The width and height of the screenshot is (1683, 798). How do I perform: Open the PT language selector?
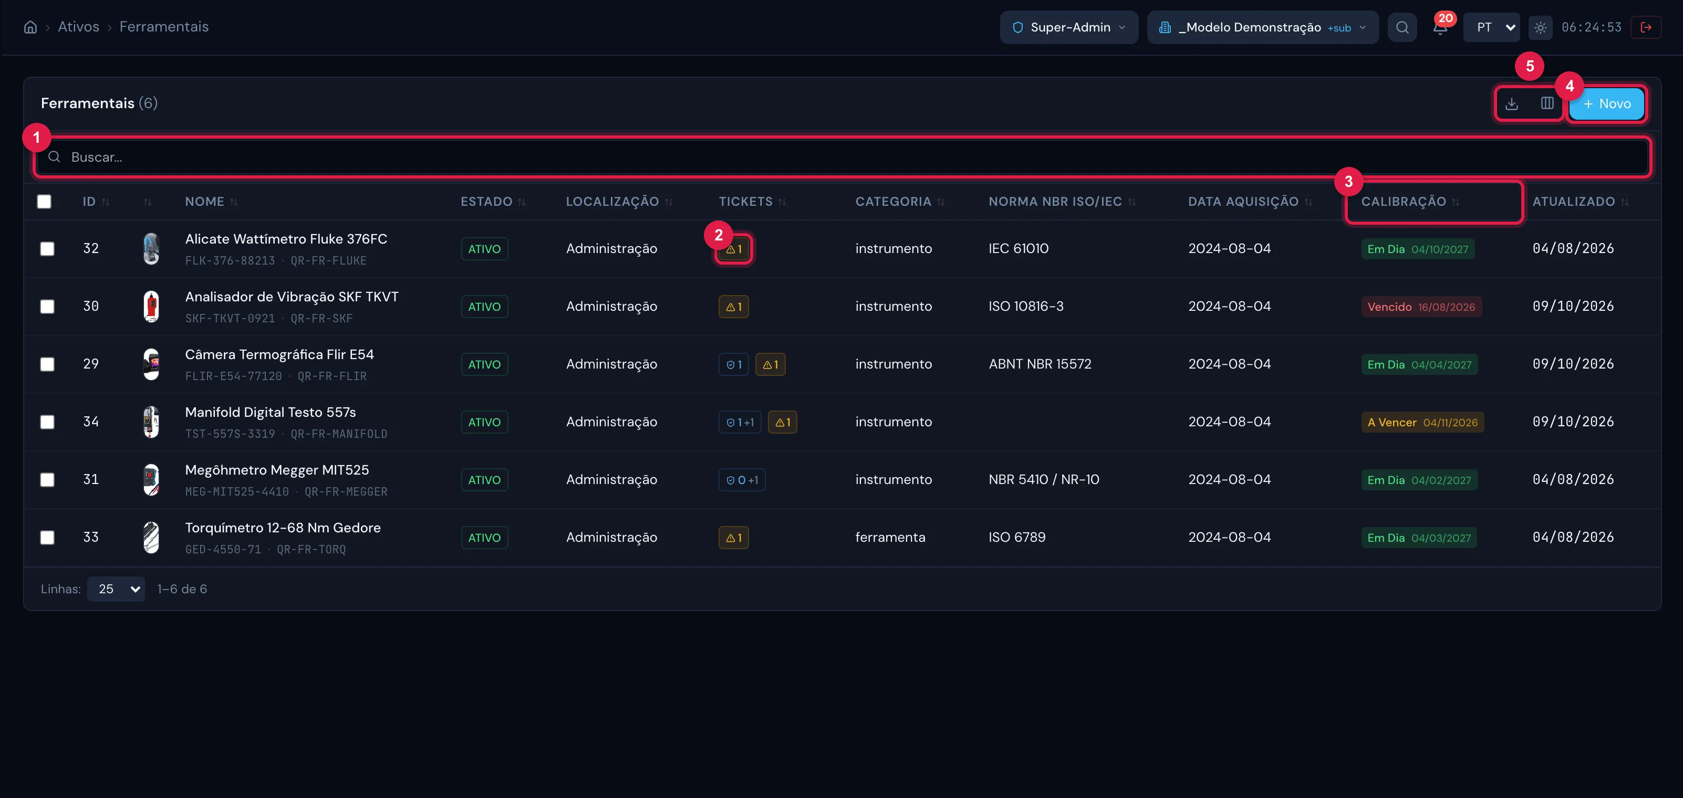[x=1492, y=27]
